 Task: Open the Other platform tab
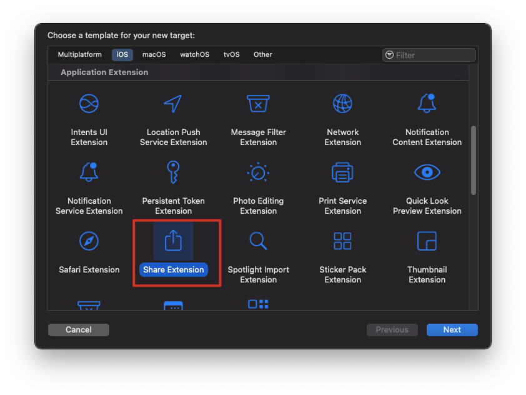(x=262, y=54)
